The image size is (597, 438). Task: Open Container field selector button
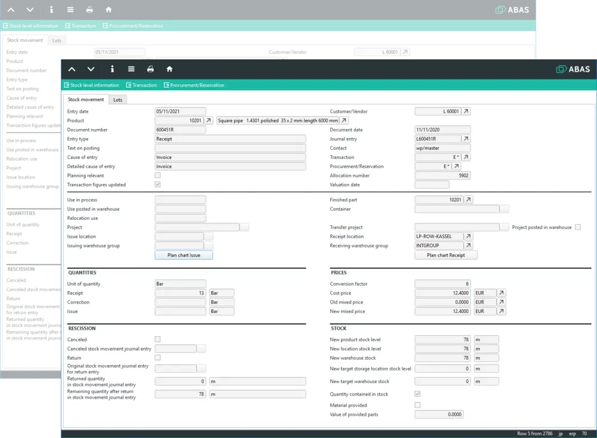pos(504,209)
